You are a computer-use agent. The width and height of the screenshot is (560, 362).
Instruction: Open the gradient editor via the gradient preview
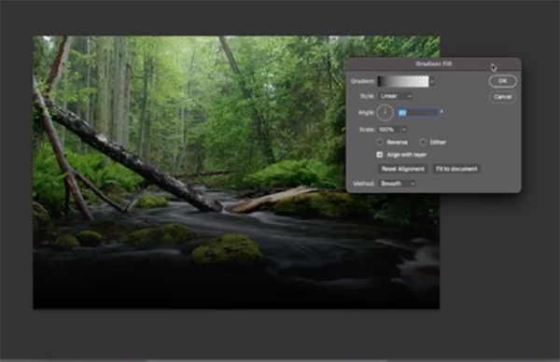[x=403, y=81]
